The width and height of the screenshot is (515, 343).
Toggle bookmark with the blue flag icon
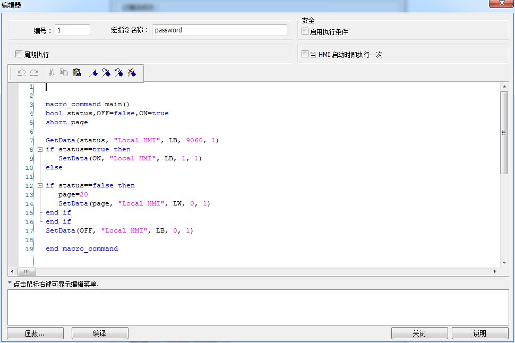point(93,73)
